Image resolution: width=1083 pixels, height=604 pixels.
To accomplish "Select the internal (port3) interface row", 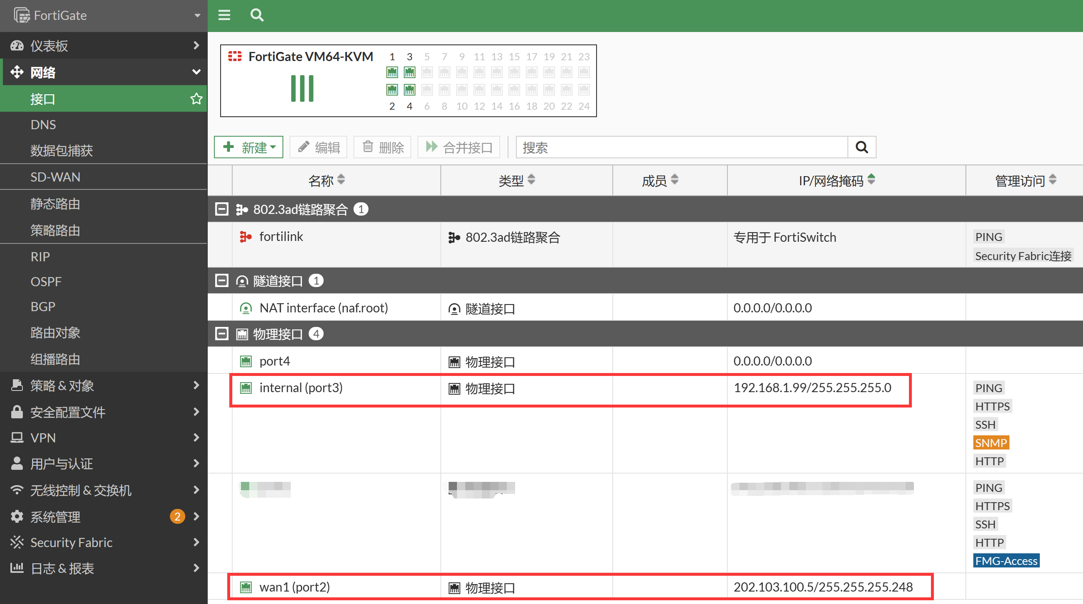I will point(301,388).
